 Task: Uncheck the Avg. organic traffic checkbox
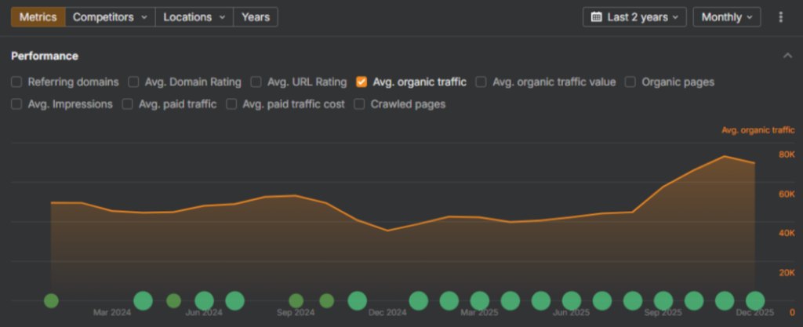[x=362, y=82]
